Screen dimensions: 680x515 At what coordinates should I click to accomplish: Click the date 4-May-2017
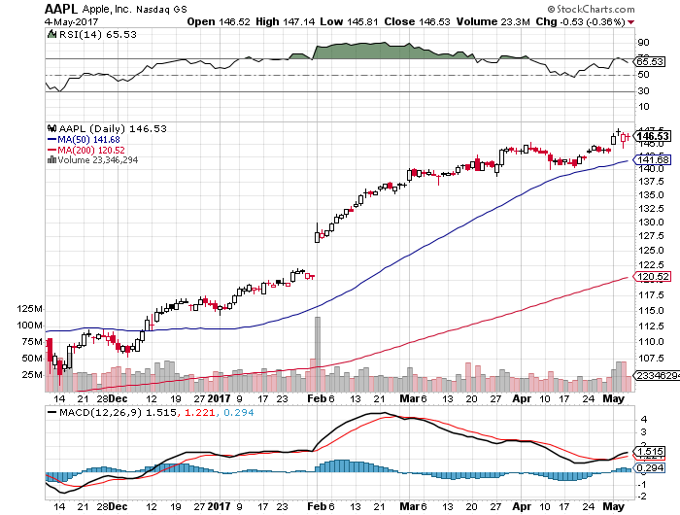72,21
